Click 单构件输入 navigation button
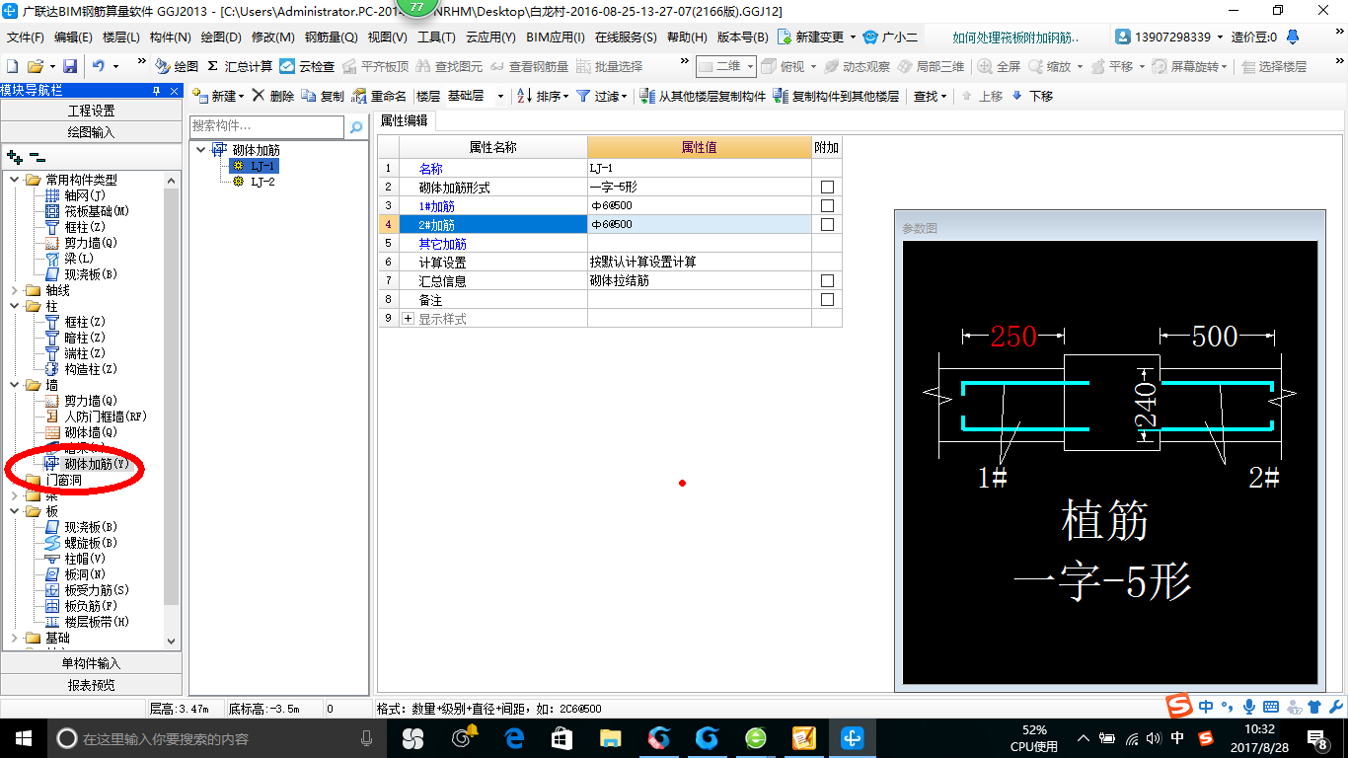This screenshot has height=758, width=1348. (91, 663)
